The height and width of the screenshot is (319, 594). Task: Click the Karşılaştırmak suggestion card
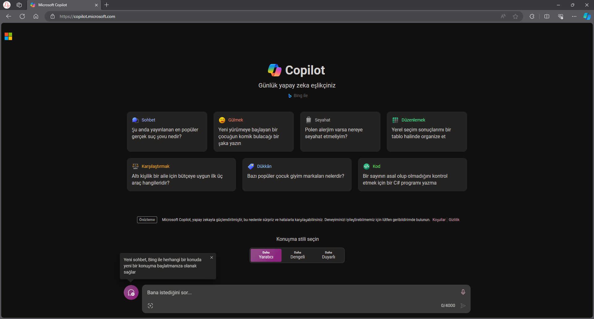[181, 175]
